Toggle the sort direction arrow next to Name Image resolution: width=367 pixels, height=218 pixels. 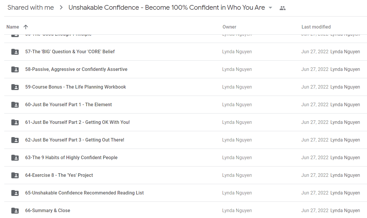tap(26, 27)
